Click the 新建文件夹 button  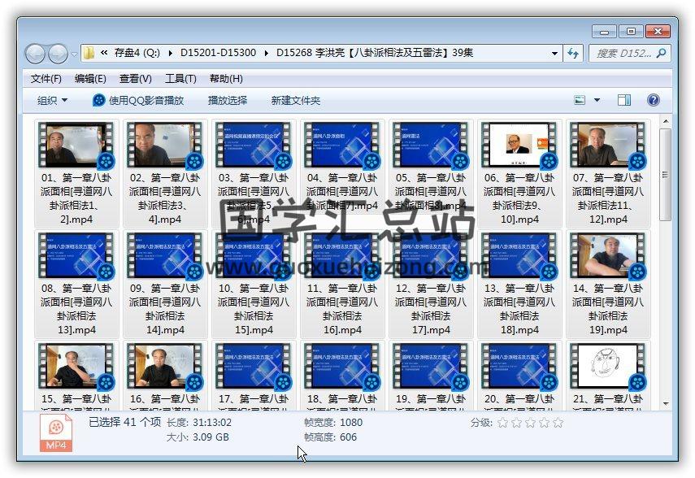coord(296,100)
